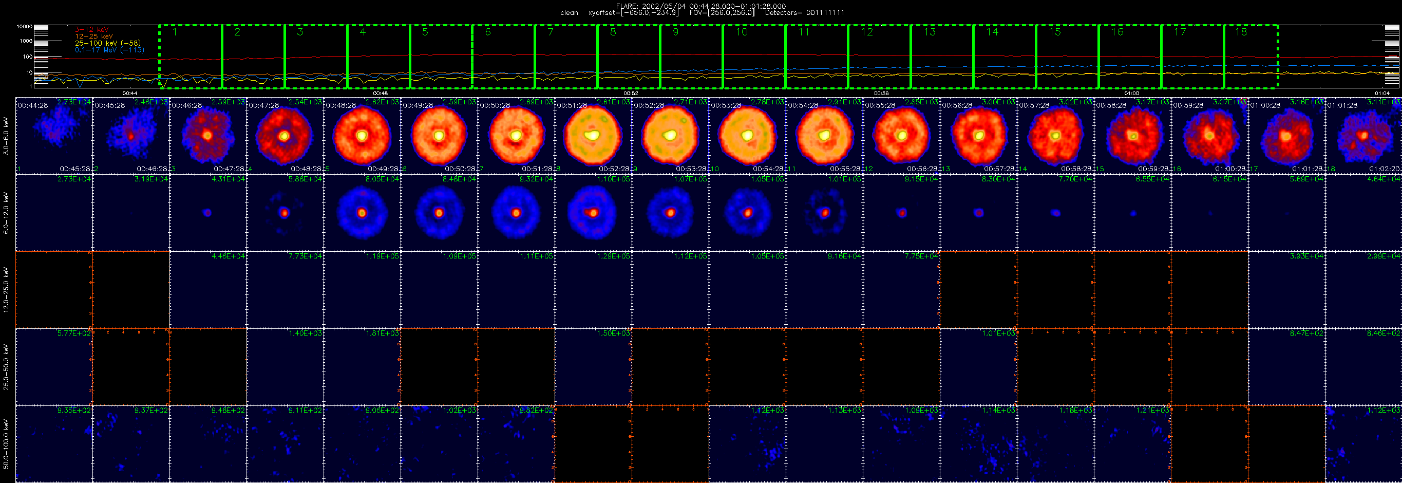Open the 6-12 keV image labeled 9.15E+04

(901, 213)
